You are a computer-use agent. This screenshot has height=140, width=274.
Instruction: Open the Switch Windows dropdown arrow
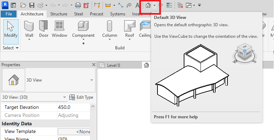[x=194, y=5]
